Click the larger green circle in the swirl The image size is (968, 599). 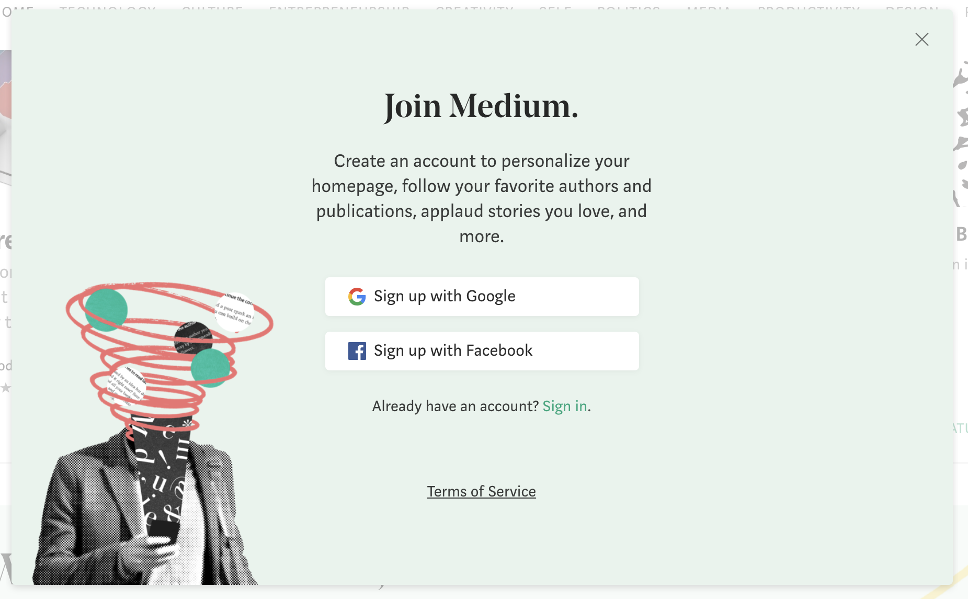click(106, 310)
